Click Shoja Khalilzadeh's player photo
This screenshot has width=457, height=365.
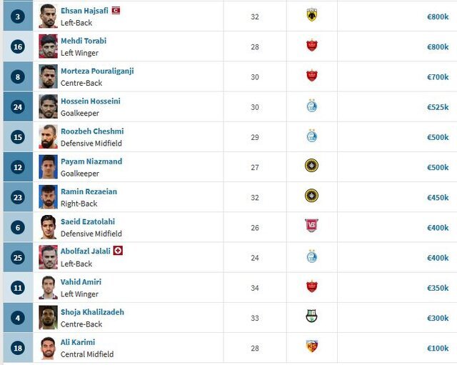click(x=48, y=316)
